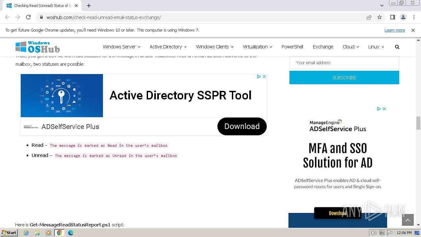Click the Your email address field

344,63
